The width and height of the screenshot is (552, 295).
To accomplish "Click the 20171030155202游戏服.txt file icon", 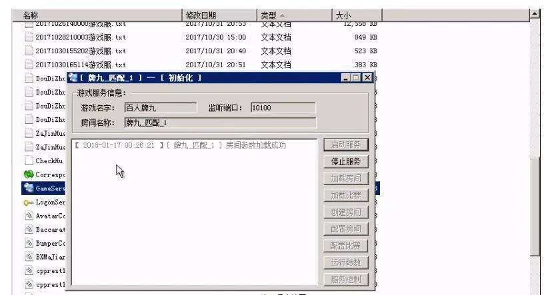I will click(x=28, y=51).
